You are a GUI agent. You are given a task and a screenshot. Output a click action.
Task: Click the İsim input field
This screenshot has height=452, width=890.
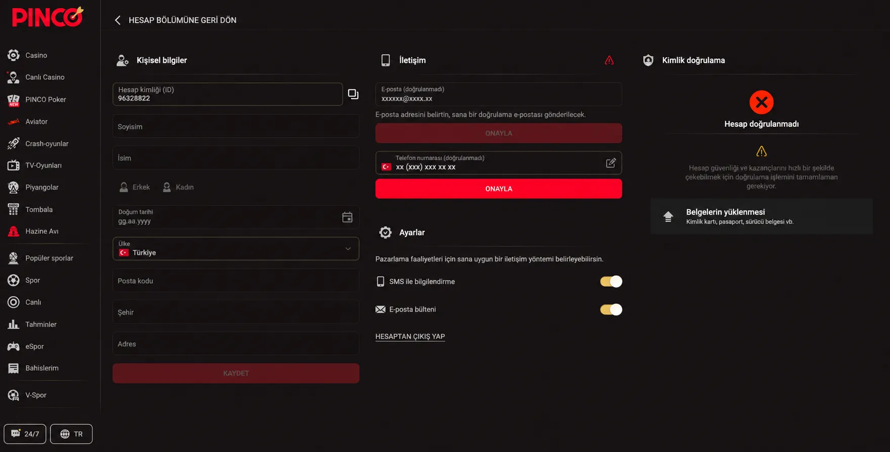coord(236,158)
